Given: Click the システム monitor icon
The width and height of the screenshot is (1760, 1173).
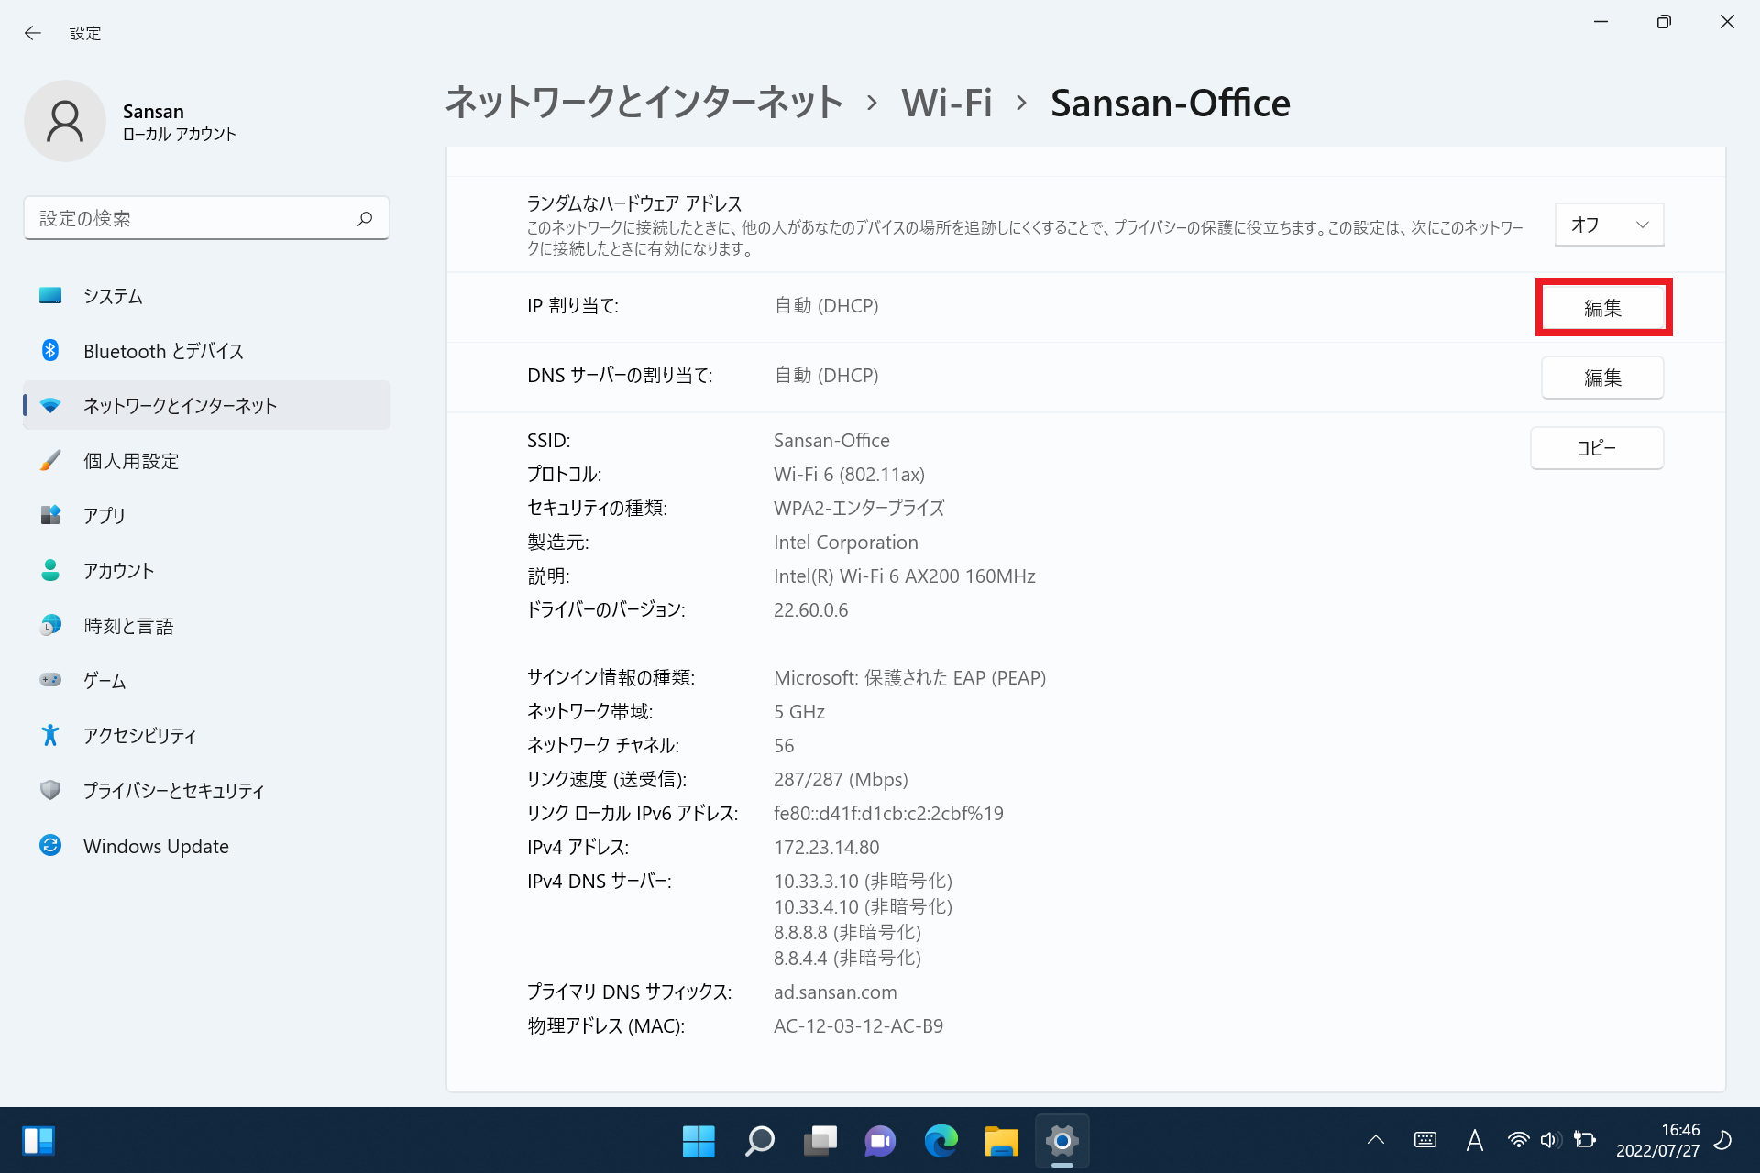Looking at the screenshot, I should tap(50, 295).
